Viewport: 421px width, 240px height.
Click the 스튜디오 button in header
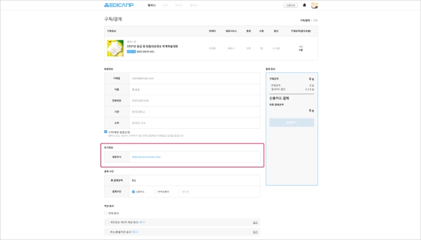click(290, 5)
